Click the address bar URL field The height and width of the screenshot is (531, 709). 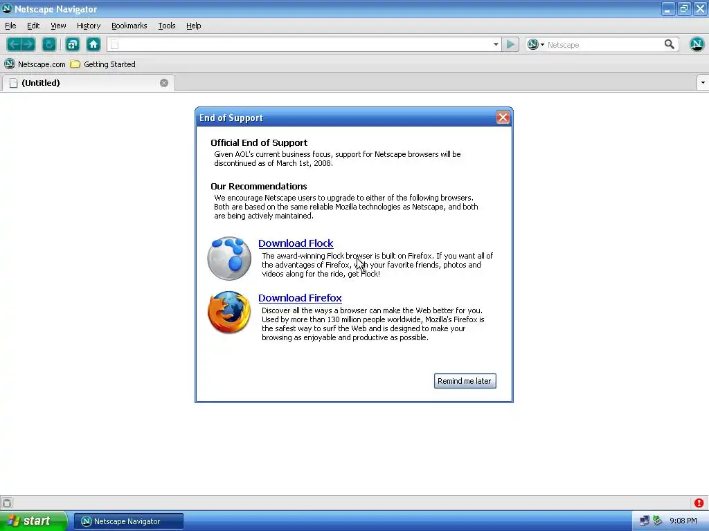point(304,44)
